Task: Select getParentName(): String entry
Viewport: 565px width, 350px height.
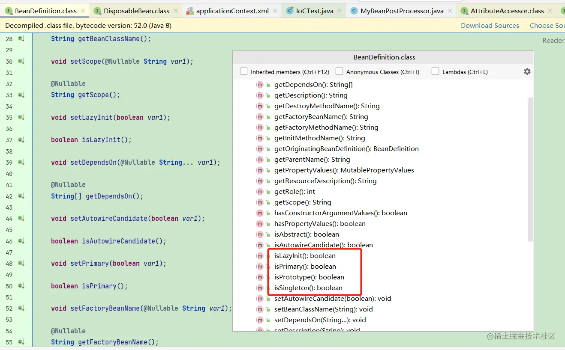Action: (x=312, y=160)
